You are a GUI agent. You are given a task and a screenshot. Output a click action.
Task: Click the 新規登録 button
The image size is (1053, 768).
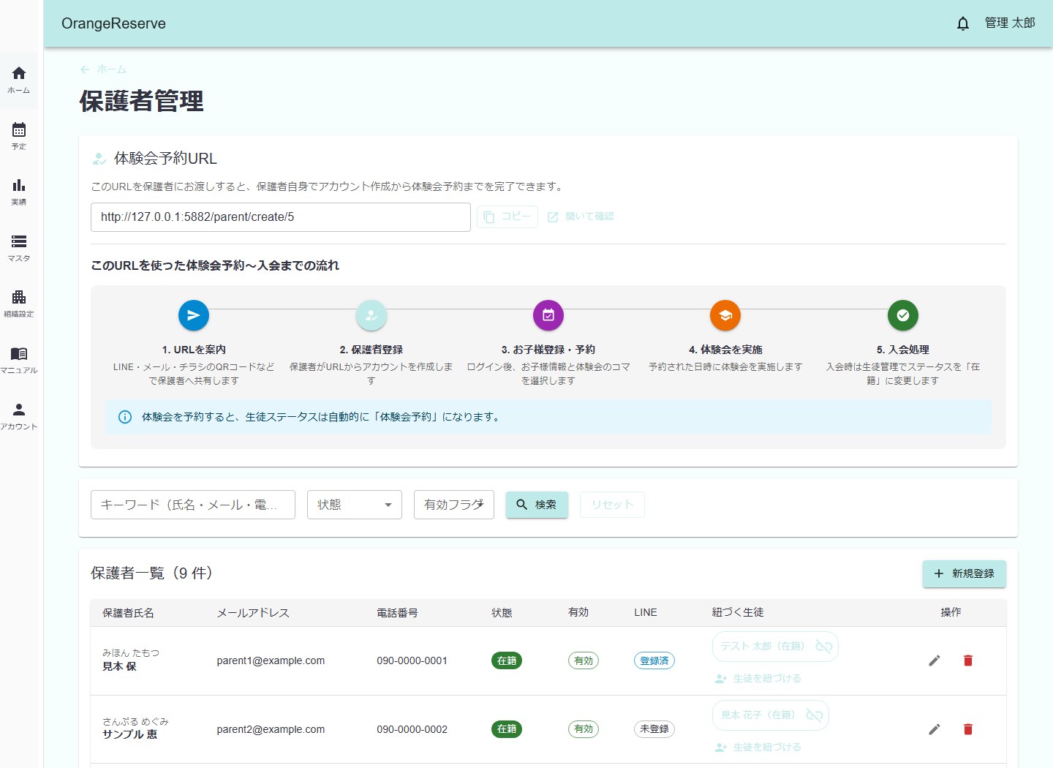click(x=965, y=573)
